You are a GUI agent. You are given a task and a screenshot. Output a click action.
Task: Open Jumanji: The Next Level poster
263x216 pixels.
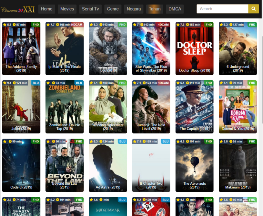click(151, 107)
